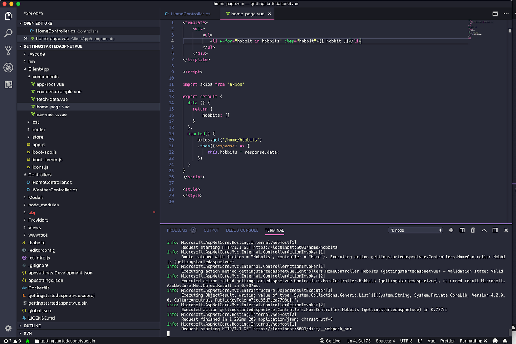
Task: Disable formatting via the Formatting: X status item
Action: click(474, 341)
